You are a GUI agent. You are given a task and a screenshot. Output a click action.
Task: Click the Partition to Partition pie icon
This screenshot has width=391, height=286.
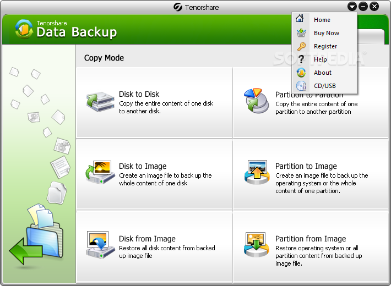click(x=256, y=101)
